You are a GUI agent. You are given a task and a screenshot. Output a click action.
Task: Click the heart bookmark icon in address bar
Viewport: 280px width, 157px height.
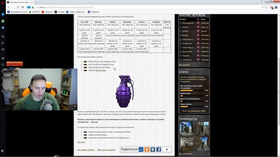[x=266, y=7]
